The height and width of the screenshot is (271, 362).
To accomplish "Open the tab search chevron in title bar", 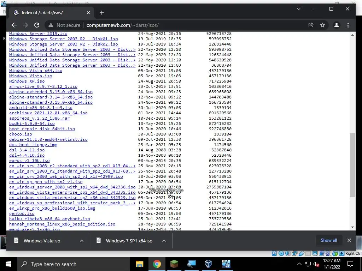I will (298, 9).
